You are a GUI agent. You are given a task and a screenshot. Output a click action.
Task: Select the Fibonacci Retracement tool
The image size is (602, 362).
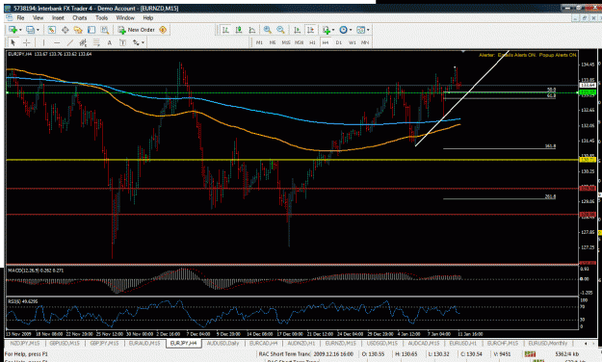(96, 42)
